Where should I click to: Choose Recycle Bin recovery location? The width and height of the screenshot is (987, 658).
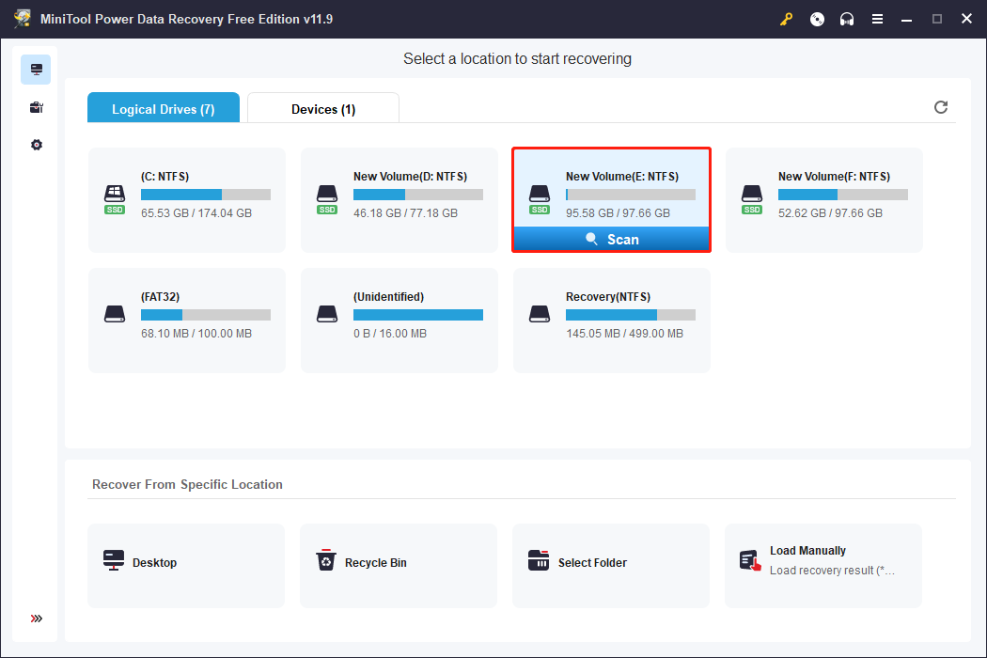point(399,566)
